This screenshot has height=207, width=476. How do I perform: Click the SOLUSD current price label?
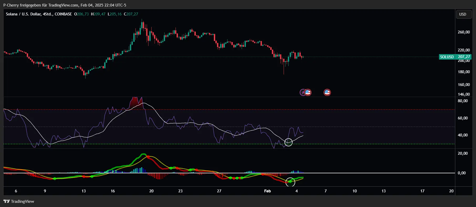click(455, 57)
